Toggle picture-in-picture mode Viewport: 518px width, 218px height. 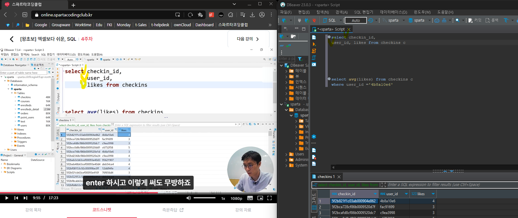tap(260, 198)
